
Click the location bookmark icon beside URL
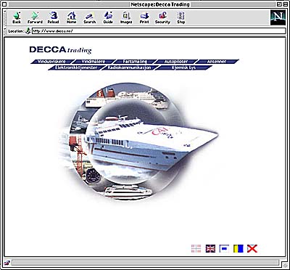[x=28, y=31]
